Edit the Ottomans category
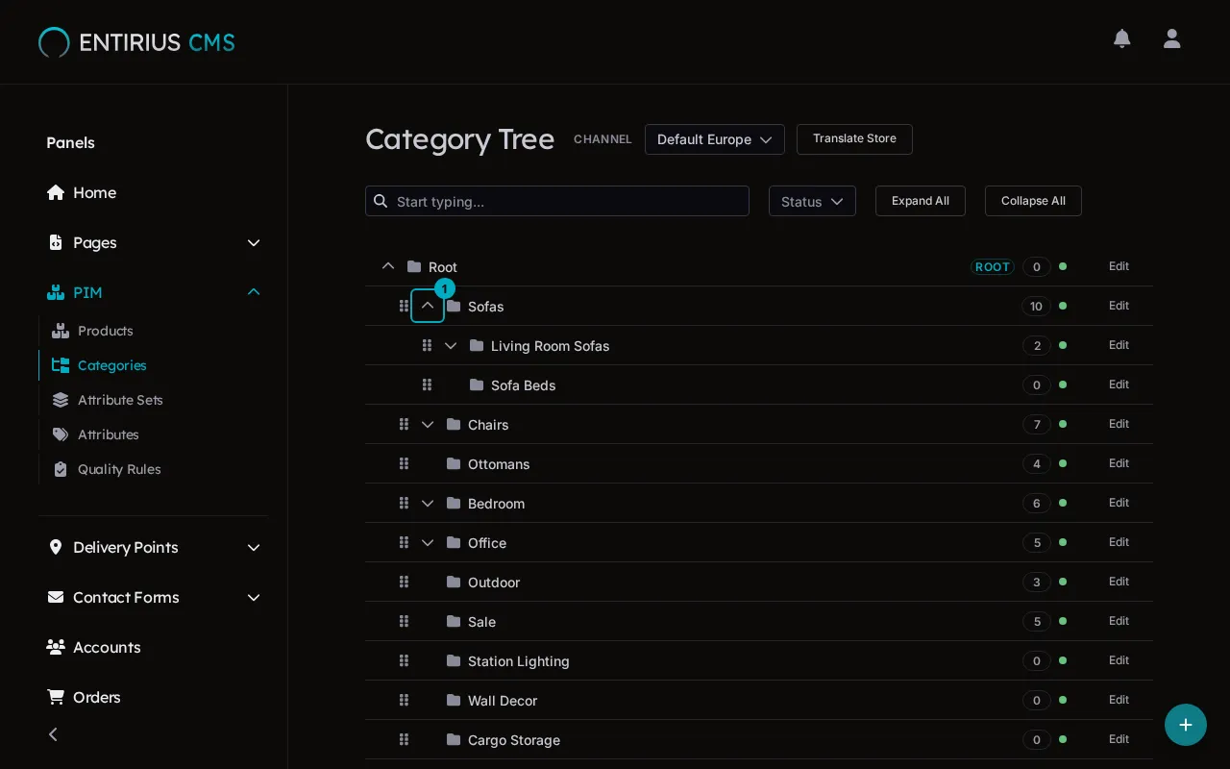 tap(1119, 463)
